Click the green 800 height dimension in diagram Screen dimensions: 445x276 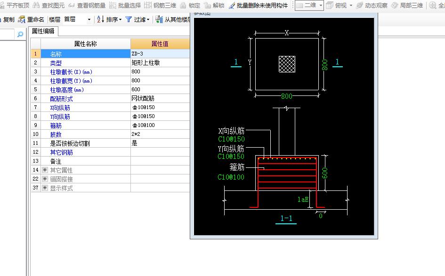(x=324, y=64)
